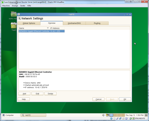Click the mouse integration indicator icon
The image size is (149, 121).
(131, 118)
